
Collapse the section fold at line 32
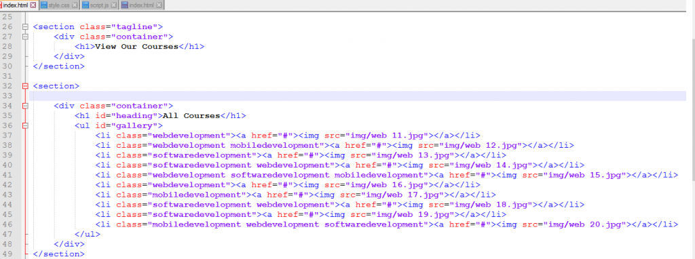pos(25,86)
